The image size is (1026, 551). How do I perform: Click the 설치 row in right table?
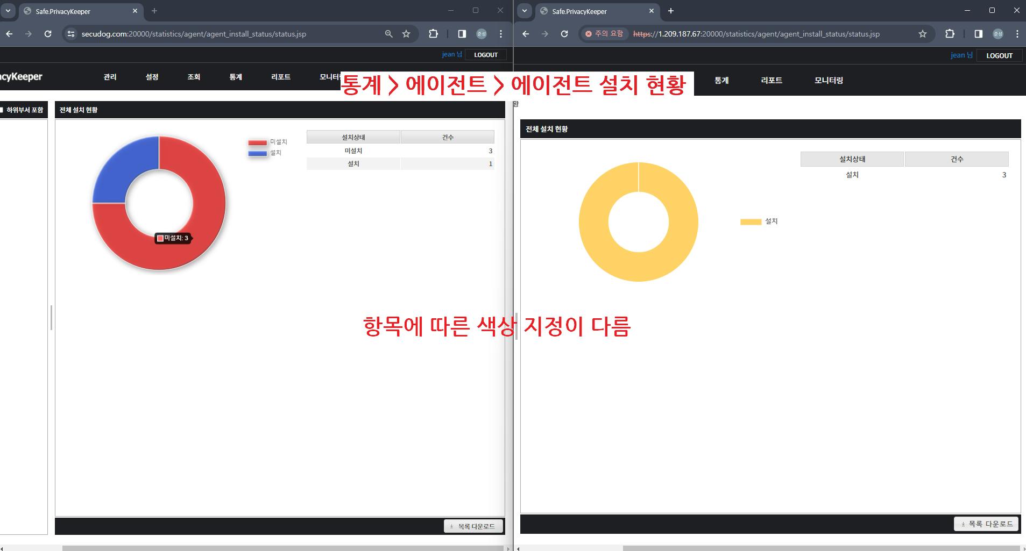pyautogui.click(x=904, y=175)
